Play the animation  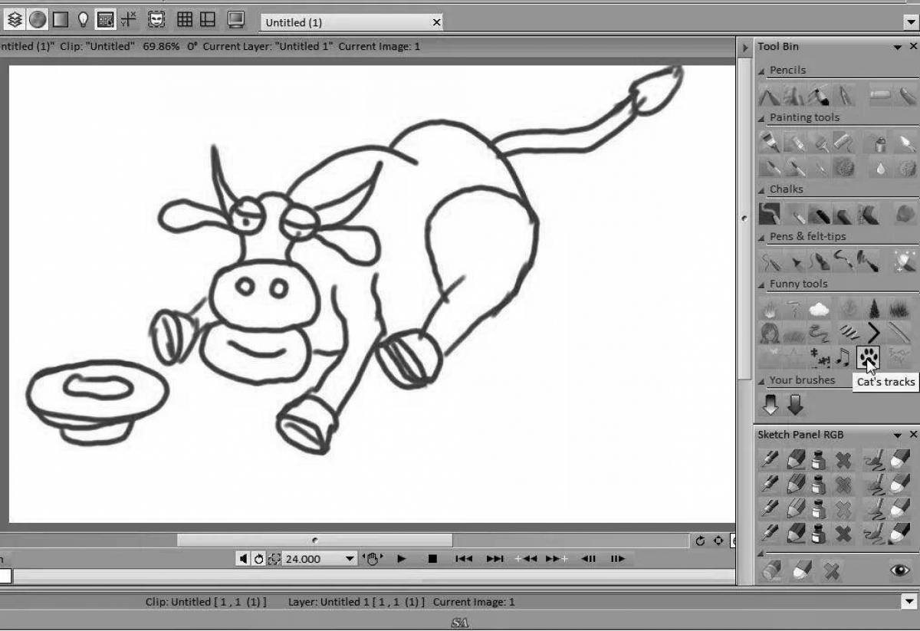tap(401, 559)
